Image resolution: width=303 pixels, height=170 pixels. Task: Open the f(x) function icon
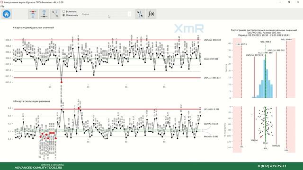click(x=151, y=14)
